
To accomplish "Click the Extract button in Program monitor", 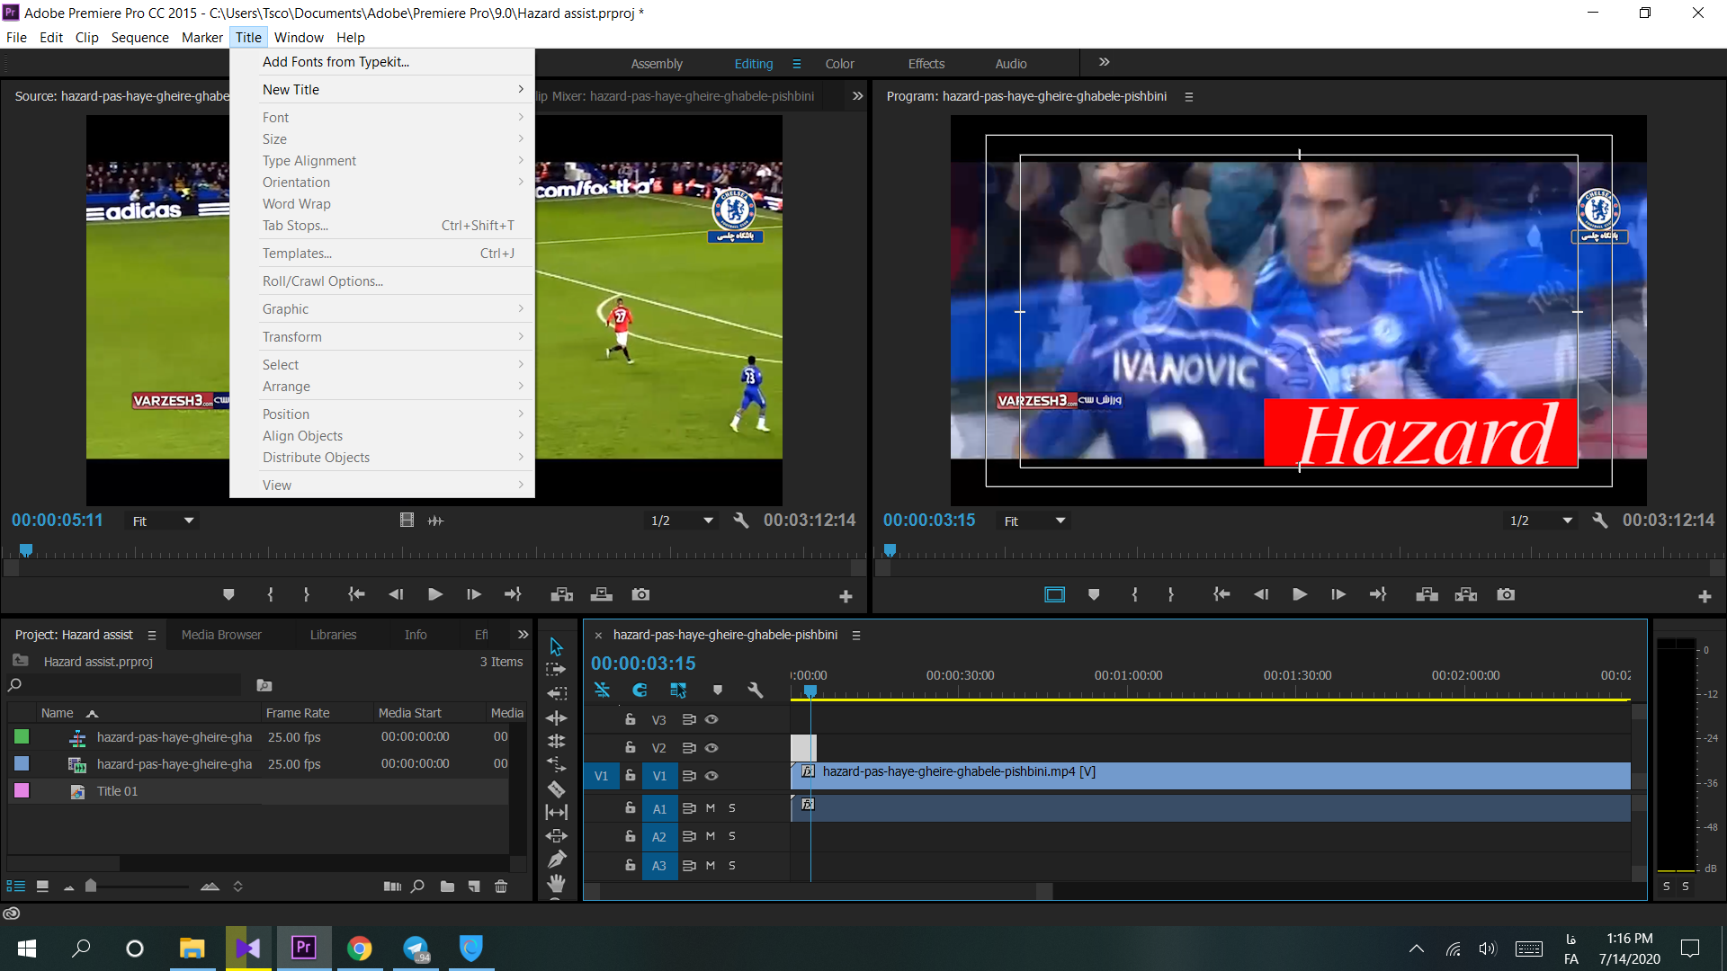I will click(x=1466, y=594).
